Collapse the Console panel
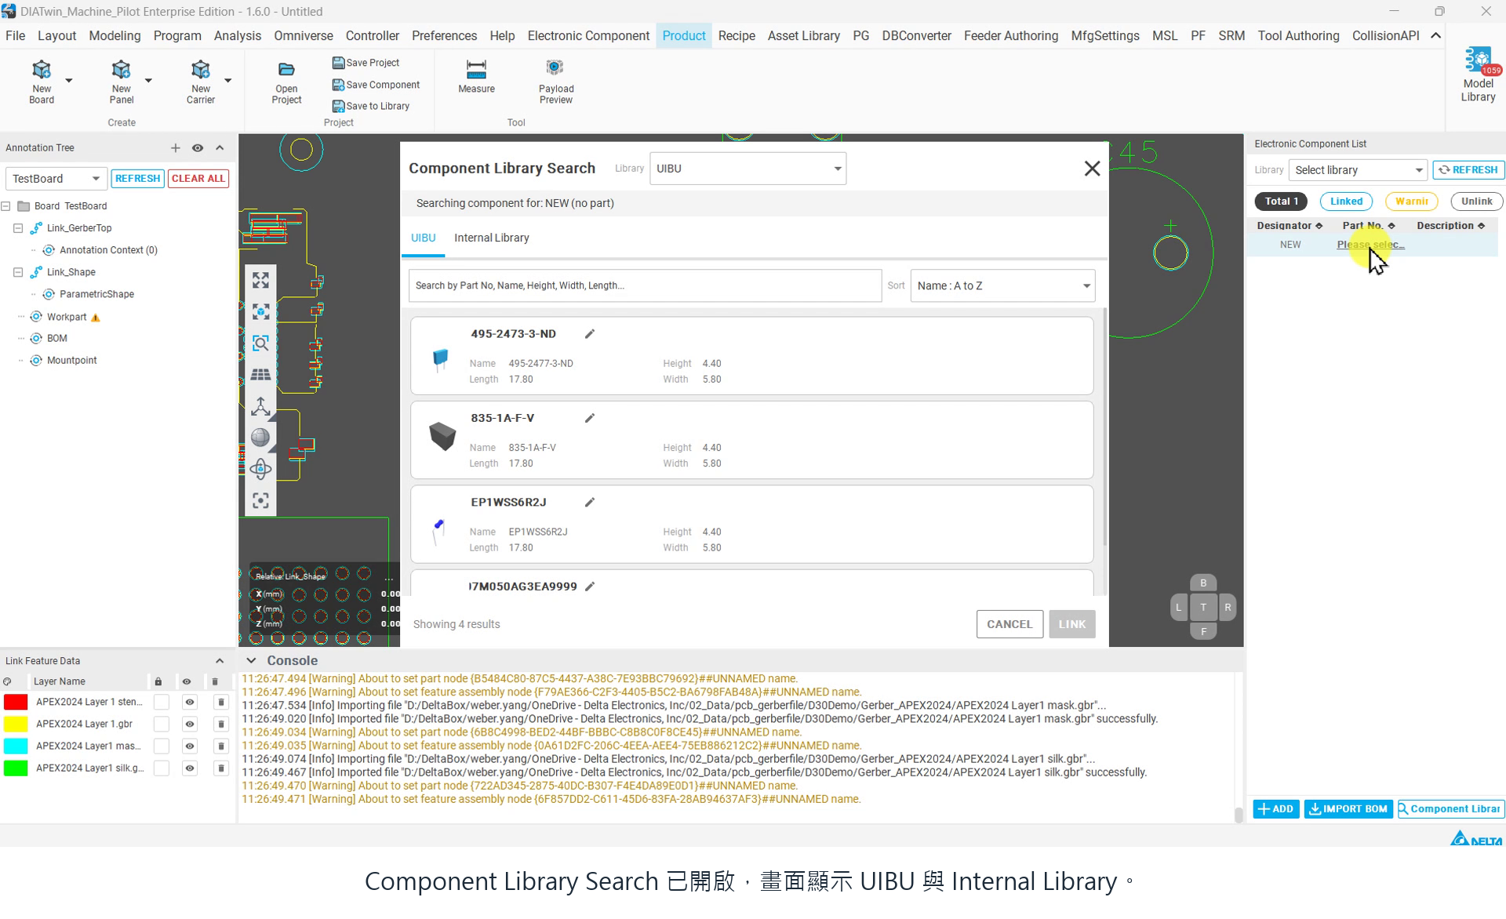The width and height of the screenshot is (1506, 919). [x=251, y=660]
